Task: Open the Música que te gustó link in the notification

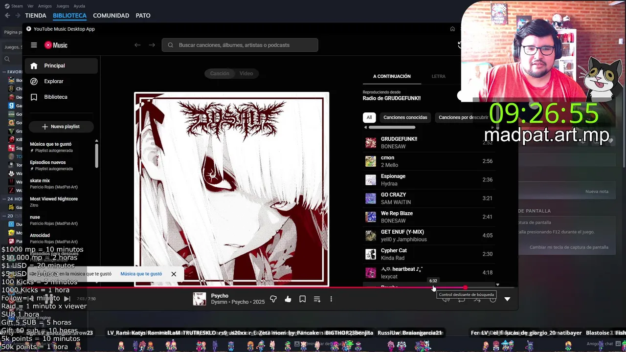Action: [x=141, y=274]
